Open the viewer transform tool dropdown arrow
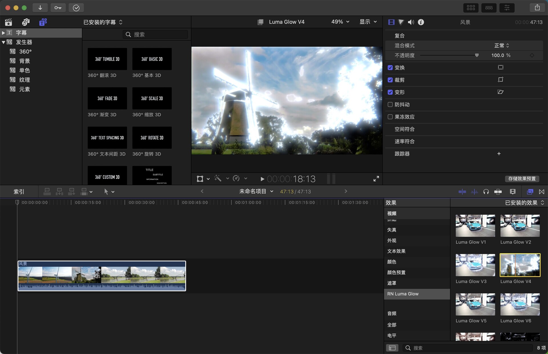This screenshot has width=548, height=354. click(x=208, y=179)
